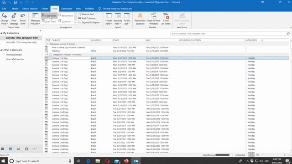Switch to the Developer tab
This screenshot has width=292, height=164.
67,9
